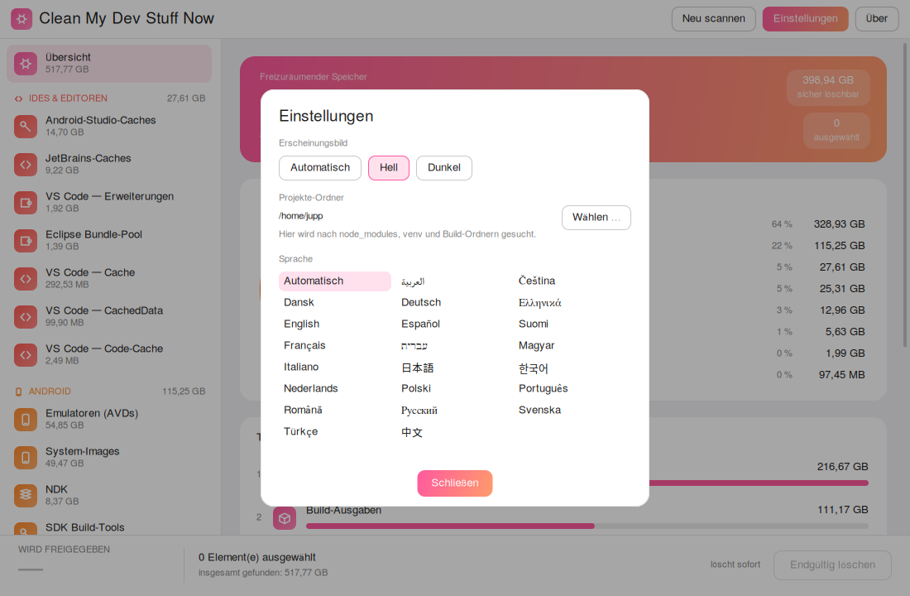The height and width of the screenshot is (596, 910).
Task: Click the 398,94 GB sicher löschbar card
Action: coord(828,87)
